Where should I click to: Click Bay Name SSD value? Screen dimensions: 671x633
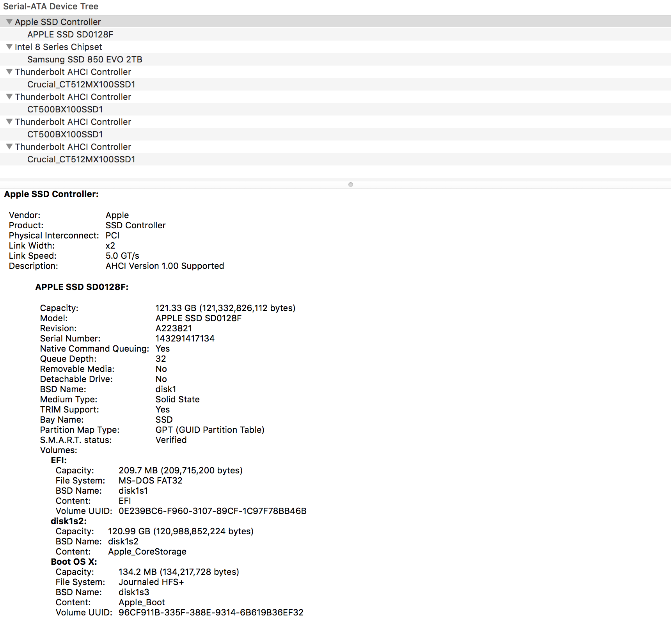point(164,420)
